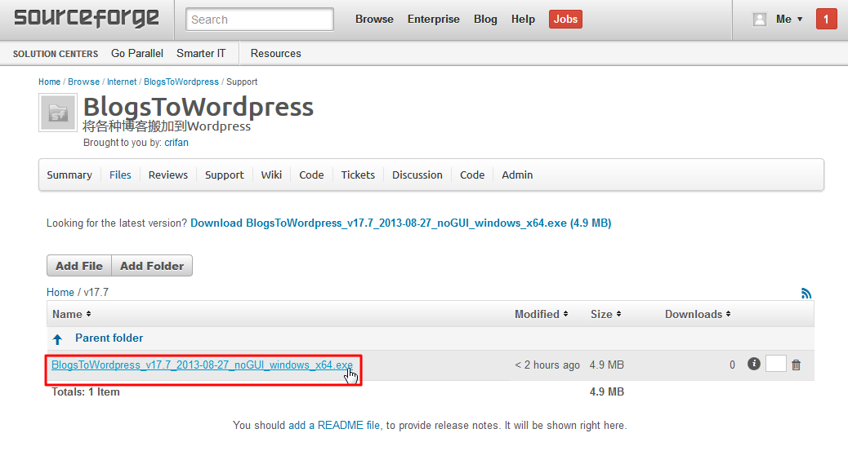Switch to the Admin tab
Image resolution: width=848 pixels, height=451 pixels.
click(517, 175)
